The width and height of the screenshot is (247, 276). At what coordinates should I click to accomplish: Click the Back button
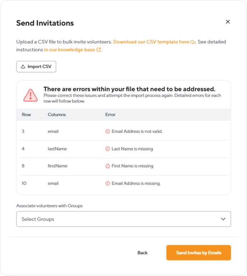142,253
